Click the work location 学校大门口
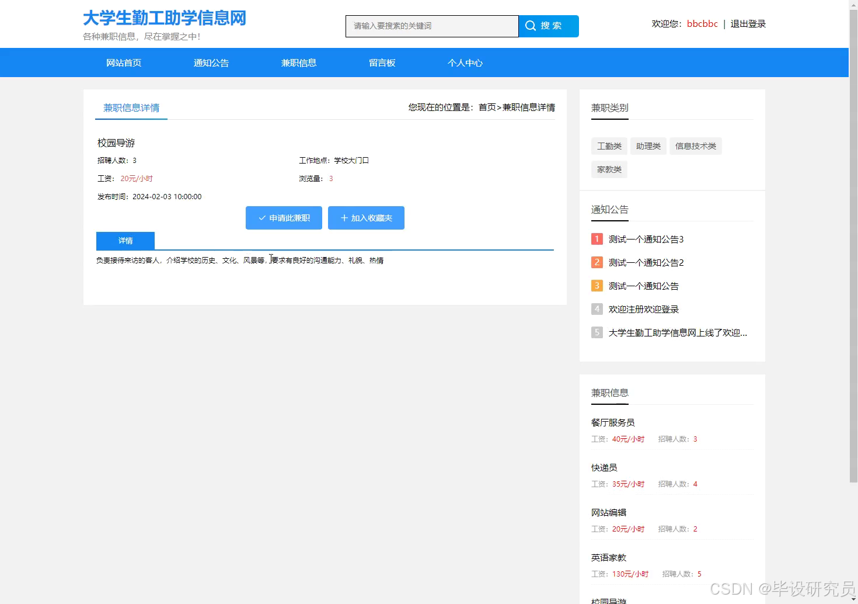 tap(351, 161)
